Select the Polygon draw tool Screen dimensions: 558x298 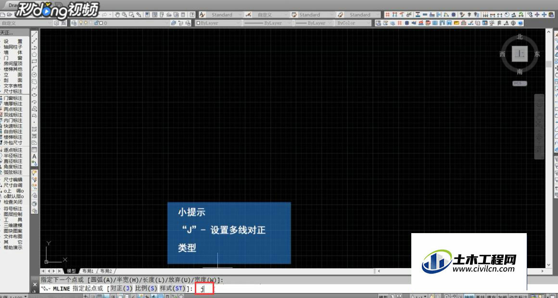[x=35, y=54]
